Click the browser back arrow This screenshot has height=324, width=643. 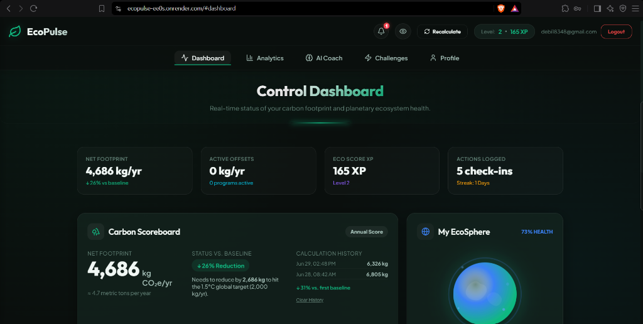click(8, 8)
